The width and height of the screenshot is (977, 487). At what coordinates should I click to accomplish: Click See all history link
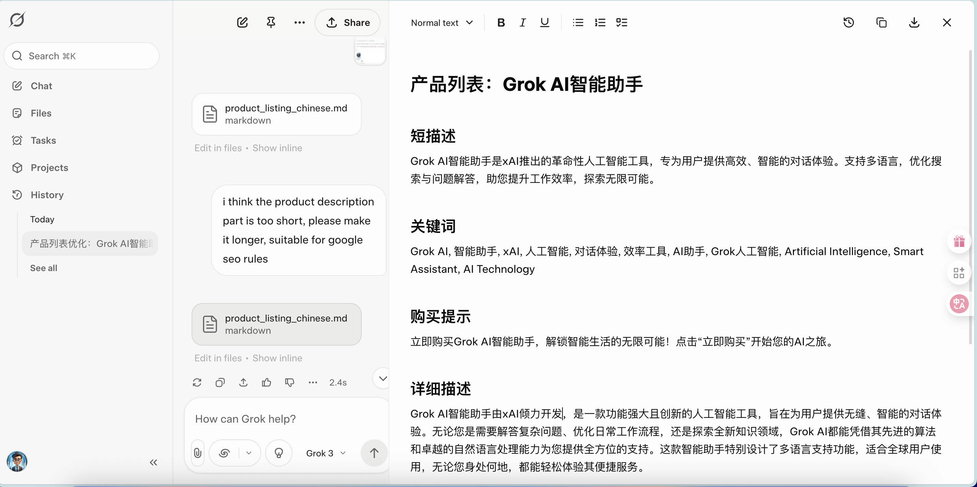(44, 268)
